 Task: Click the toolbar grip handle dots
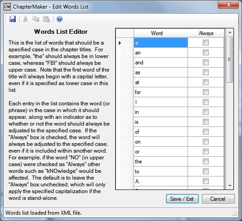coord(5,19)
